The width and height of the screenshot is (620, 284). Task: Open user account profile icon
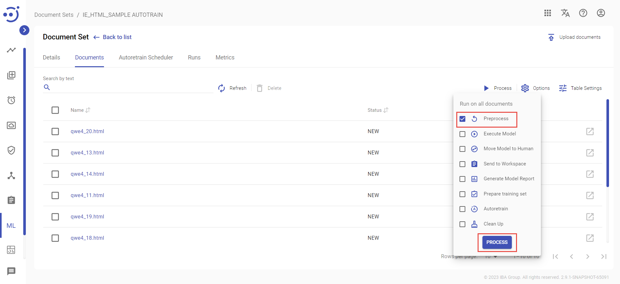pos(601,13)
